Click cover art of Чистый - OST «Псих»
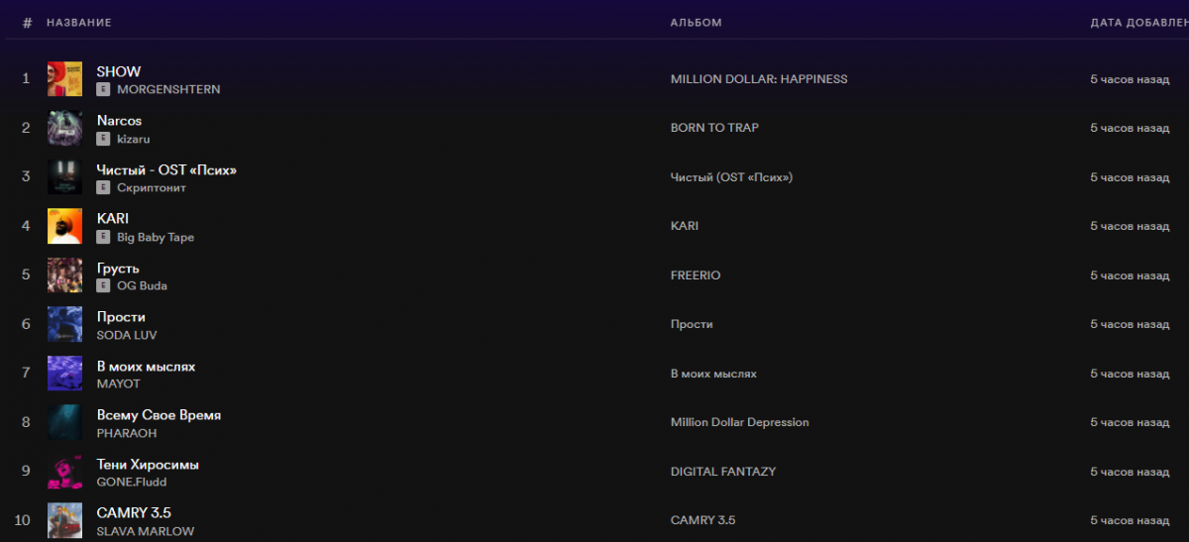Image resolution: width=1189 pixels, height=542 pixels. point(64,177)
